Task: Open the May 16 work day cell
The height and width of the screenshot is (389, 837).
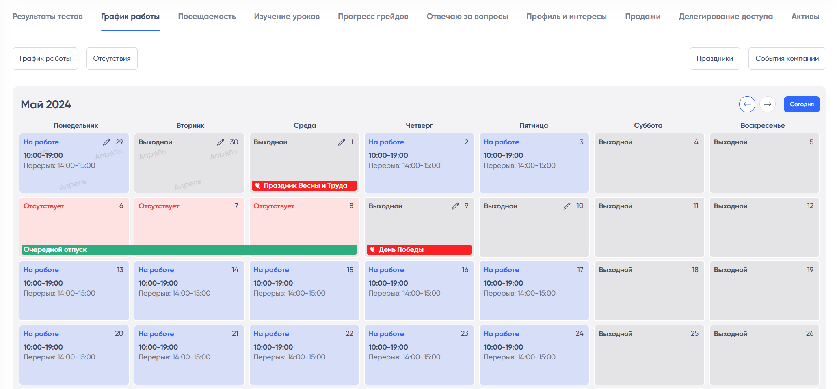Action: (x=419, y=290)
